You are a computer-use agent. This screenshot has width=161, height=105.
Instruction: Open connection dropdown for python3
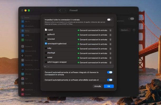(x=110, y=35)
